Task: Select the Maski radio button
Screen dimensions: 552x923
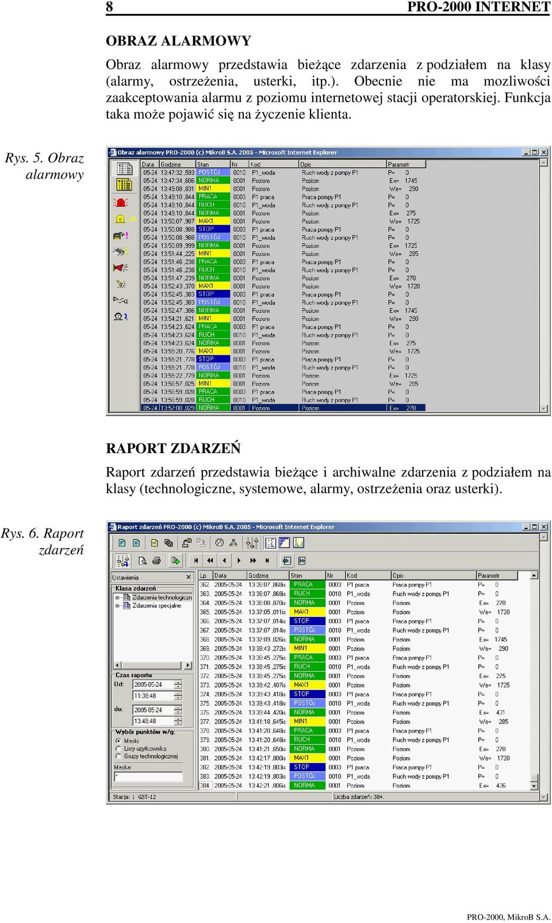Action: [118, 741]
